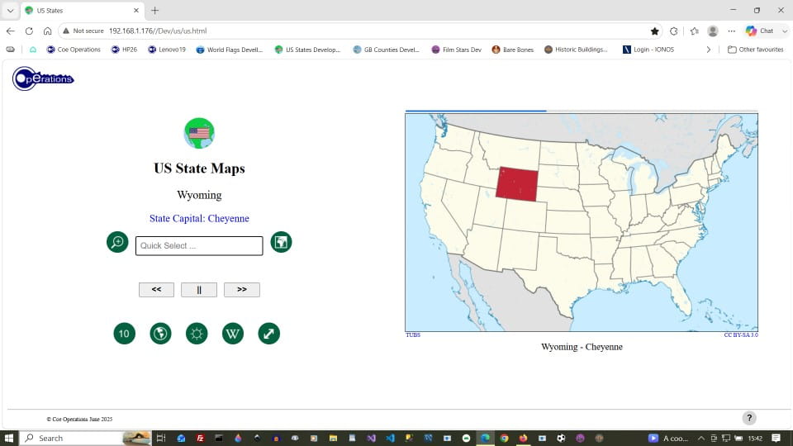Open the Film Stars Dev bookmark
This screenshot has height=446, width=793.
coord(457,50)
